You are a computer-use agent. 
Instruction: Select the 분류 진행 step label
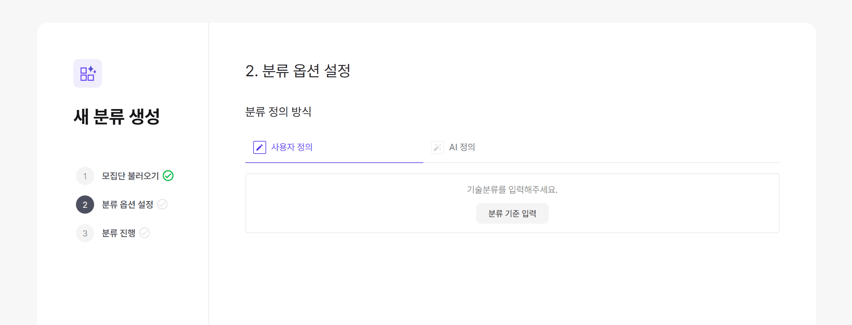coord(118,233)
